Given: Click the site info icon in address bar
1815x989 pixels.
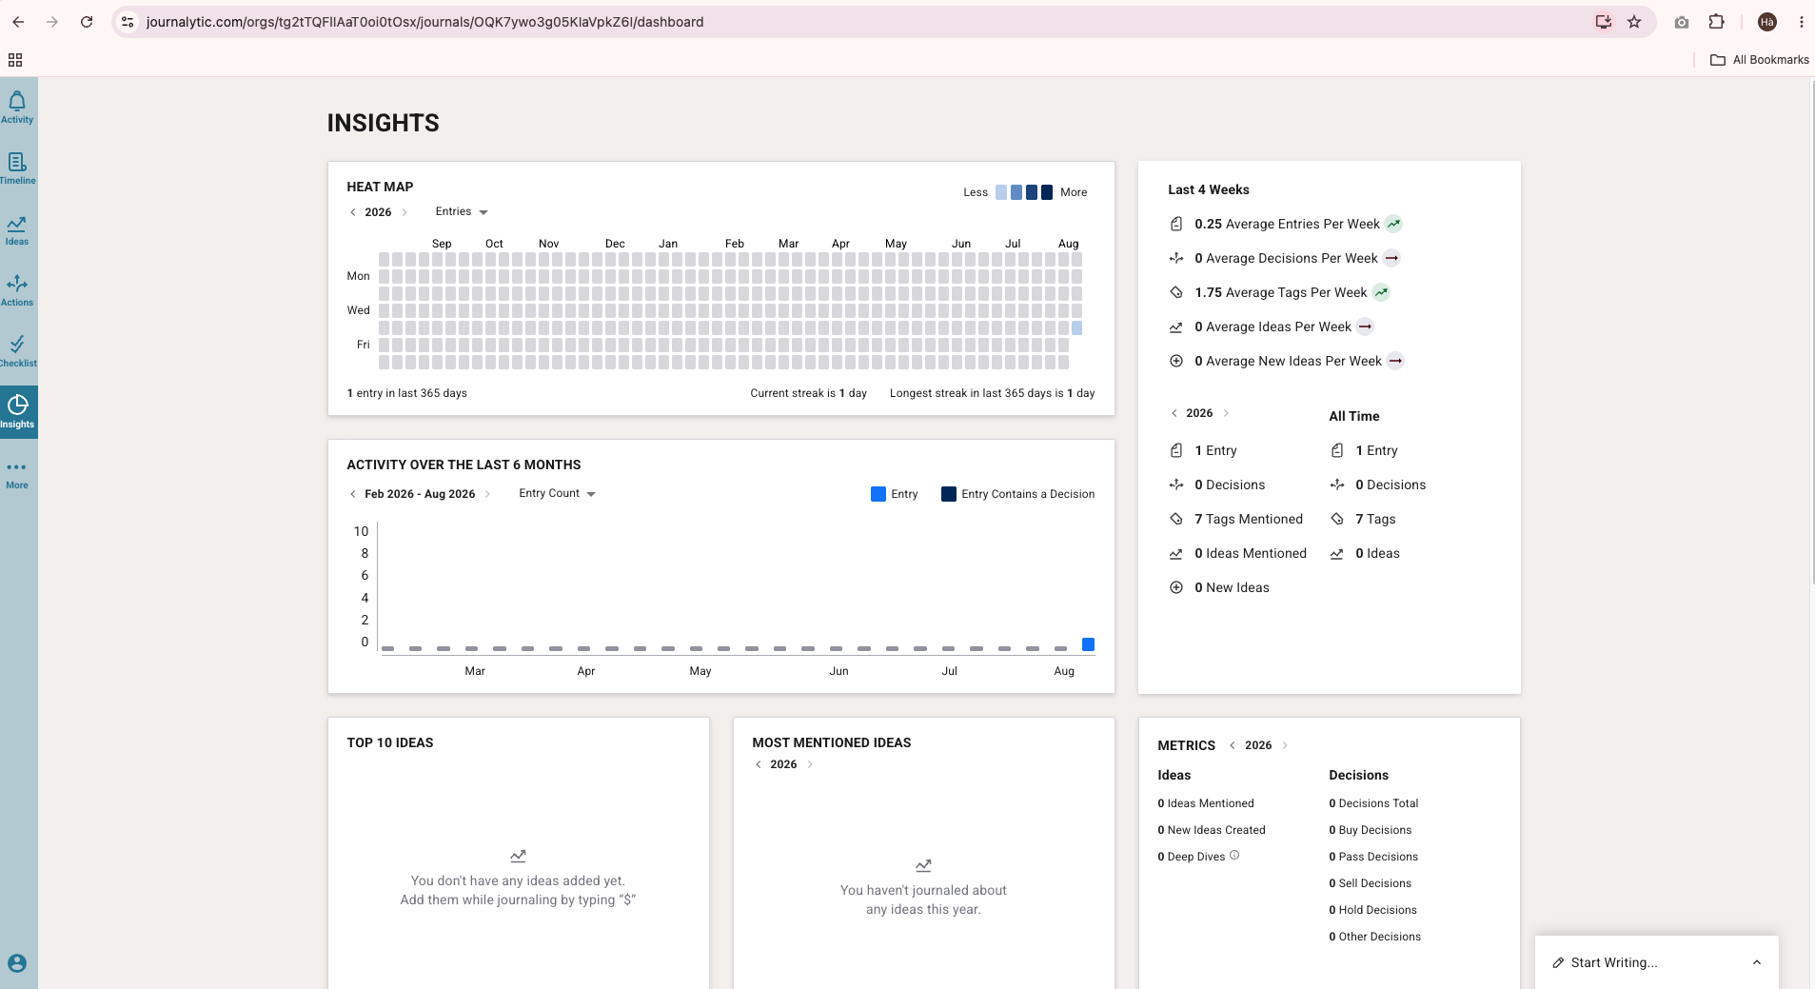Looking at the screenshot, I should 128,22.
